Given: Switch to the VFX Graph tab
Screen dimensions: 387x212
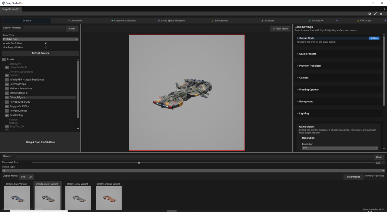Looking at the screenshot, I should (364, 21).
